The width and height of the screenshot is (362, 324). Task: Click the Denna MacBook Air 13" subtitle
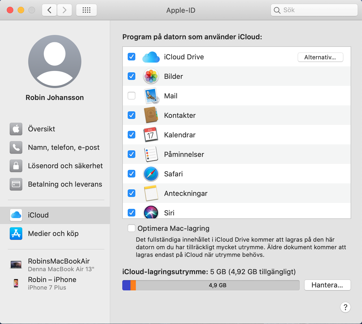[61, 269]
